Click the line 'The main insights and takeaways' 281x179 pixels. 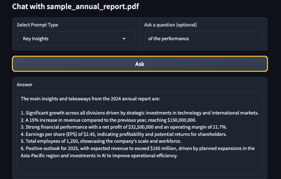90,99
